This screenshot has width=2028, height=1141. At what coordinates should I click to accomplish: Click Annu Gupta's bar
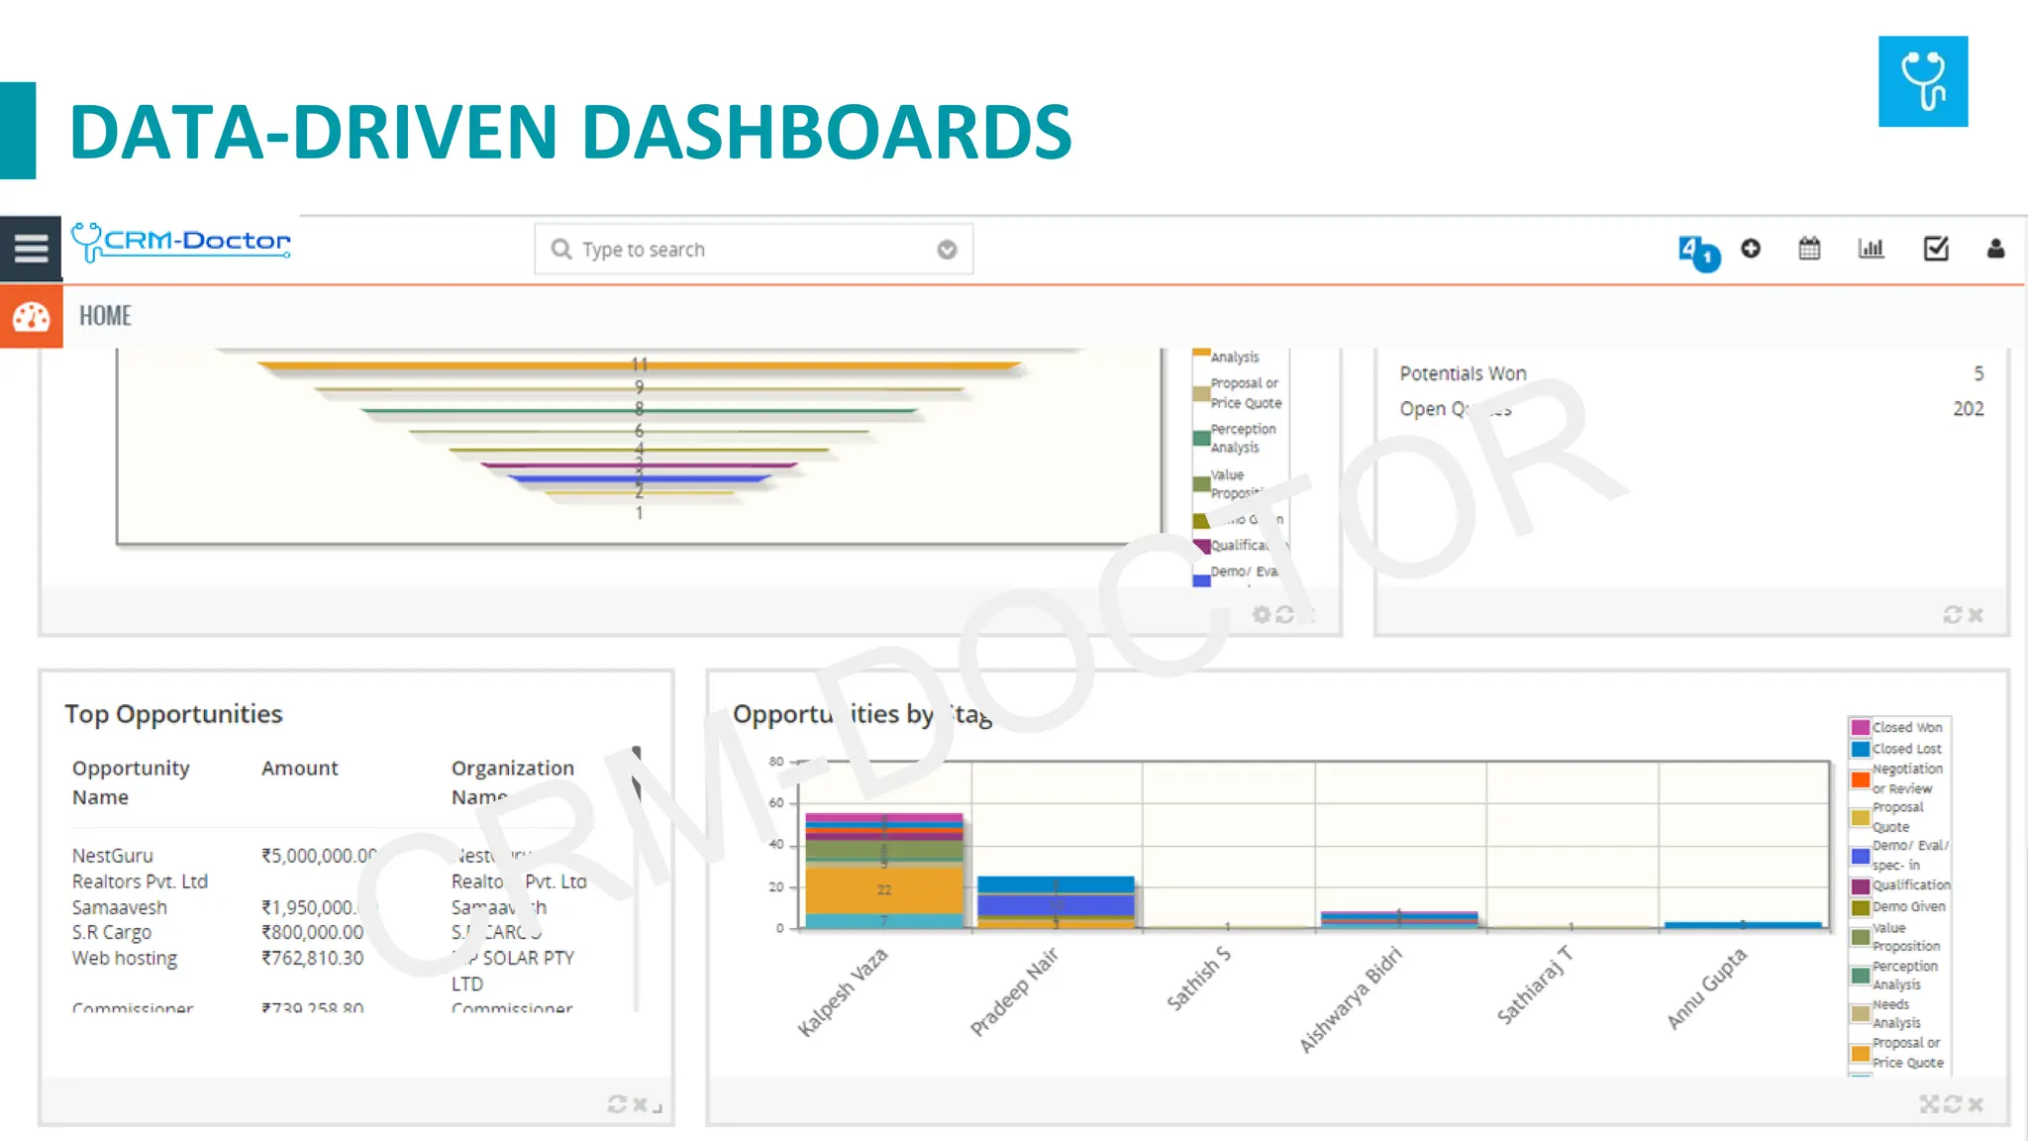coord(1743,925)
